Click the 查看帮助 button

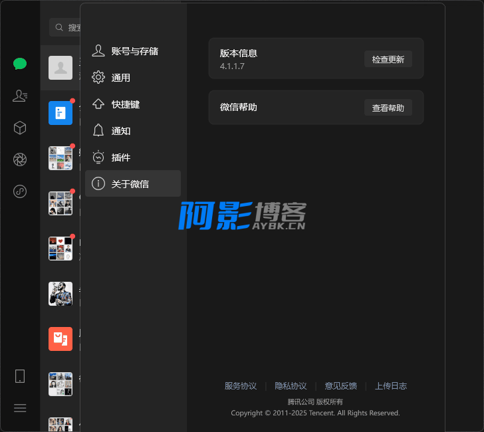[x=388, y=108]
